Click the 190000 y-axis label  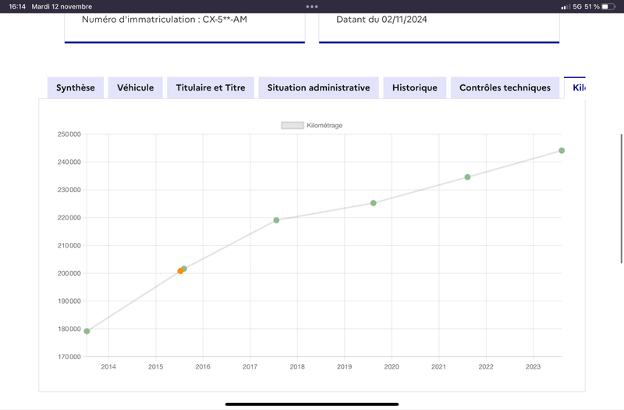69,301
